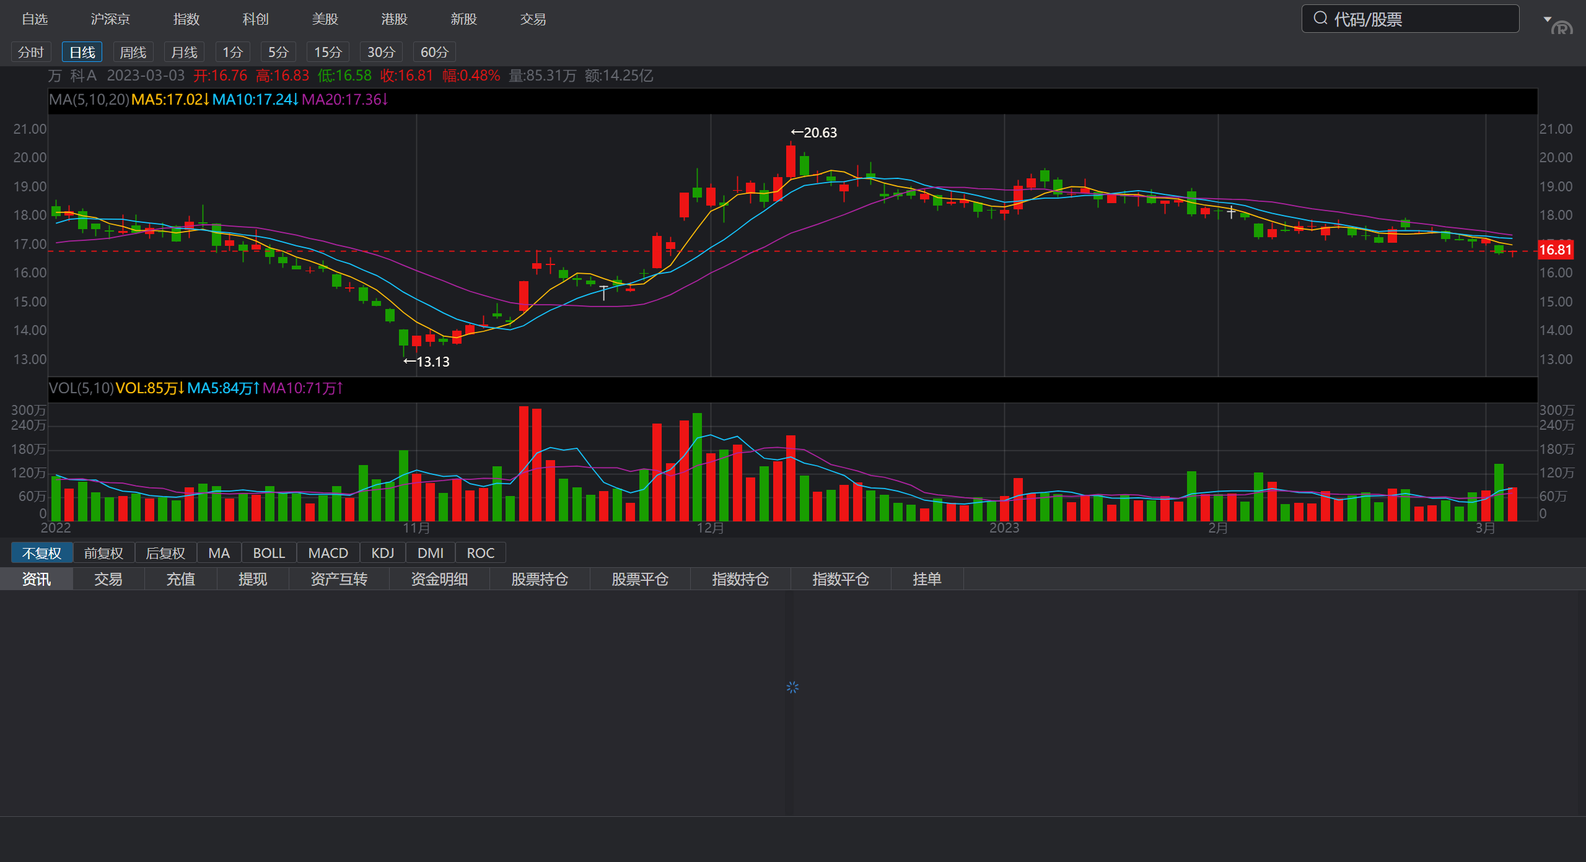Image resolution: width=1586 pixels, height=862 pixels.
Task: Switch to the 资金明细 tab
Action: 439,579
